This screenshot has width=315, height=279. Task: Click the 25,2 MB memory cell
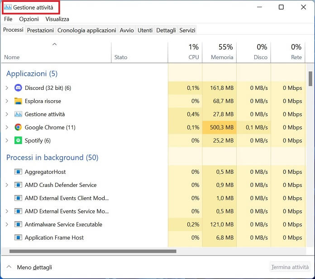(220, 140)
